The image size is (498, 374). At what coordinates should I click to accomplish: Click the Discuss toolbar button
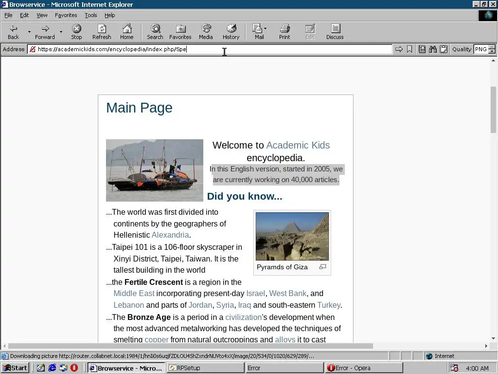[x=335, y=32]
